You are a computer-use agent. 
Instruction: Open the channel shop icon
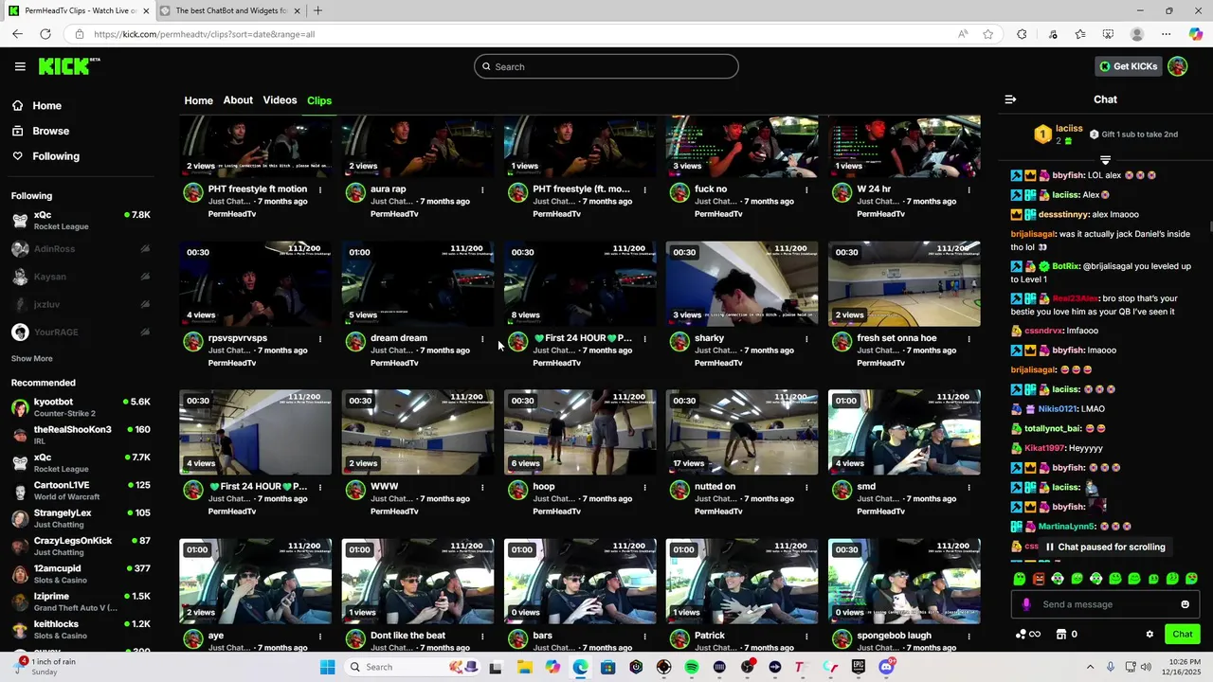point(1061,634)
